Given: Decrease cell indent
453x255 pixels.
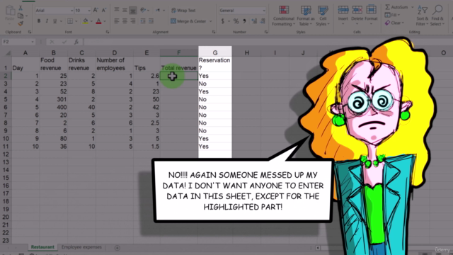Looking at the screenshot, I should point(143,21).
